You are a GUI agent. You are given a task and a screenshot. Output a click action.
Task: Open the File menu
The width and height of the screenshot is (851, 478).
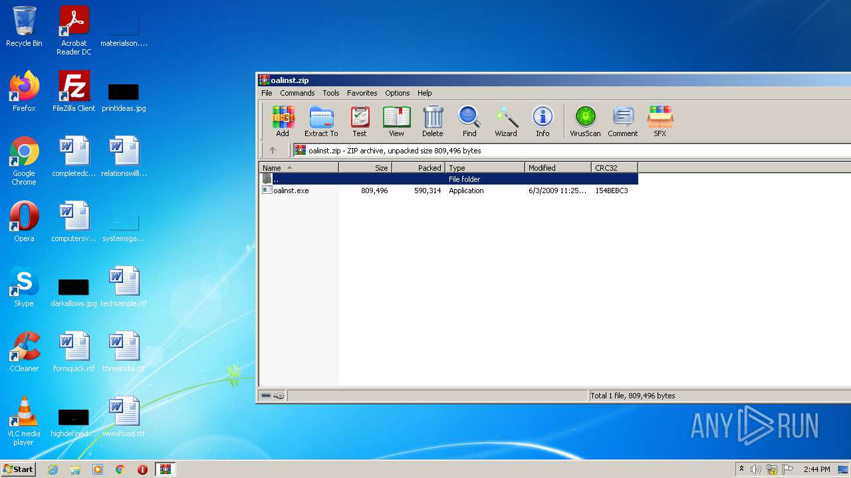pos(267,93)
